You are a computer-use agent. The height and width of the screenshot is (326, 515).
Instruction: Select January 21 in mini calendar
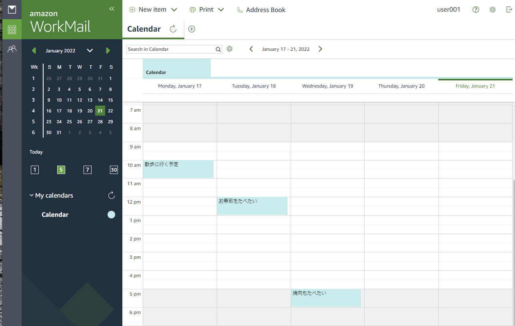click(100, 111)
